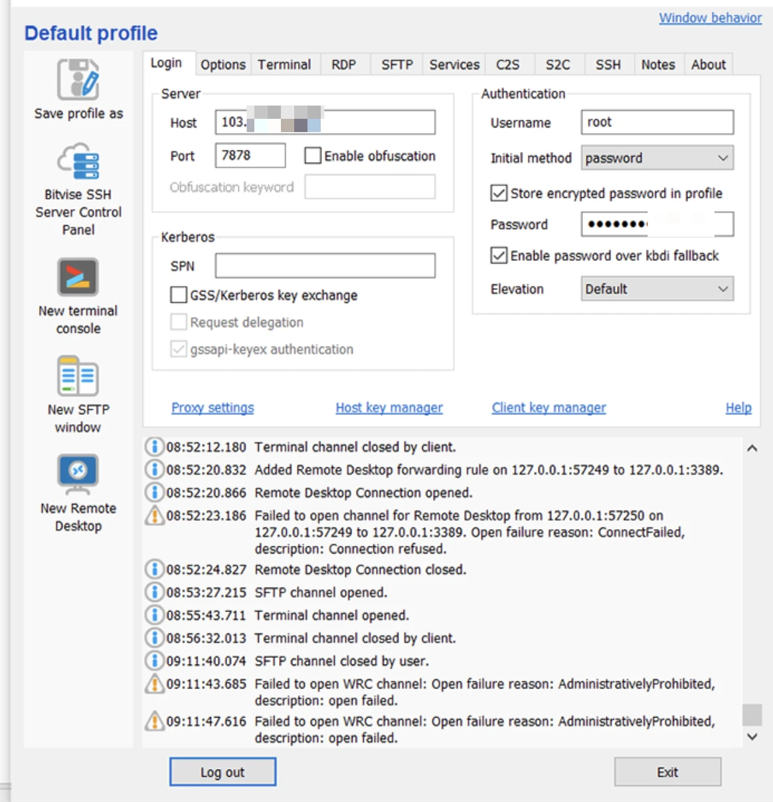773x802 pixels.
Task: Click the Obfuscation keyword field
Action: tap(370, 187)
